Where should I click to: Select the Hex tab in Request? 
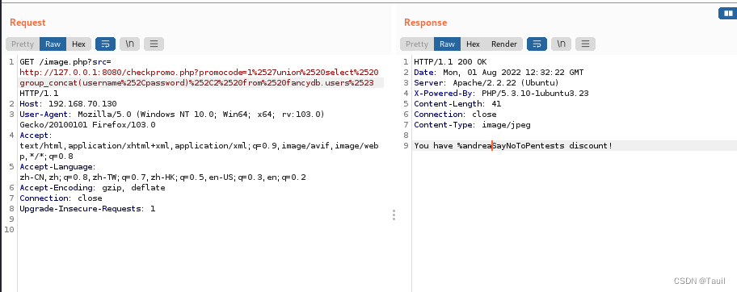[78, 44]
